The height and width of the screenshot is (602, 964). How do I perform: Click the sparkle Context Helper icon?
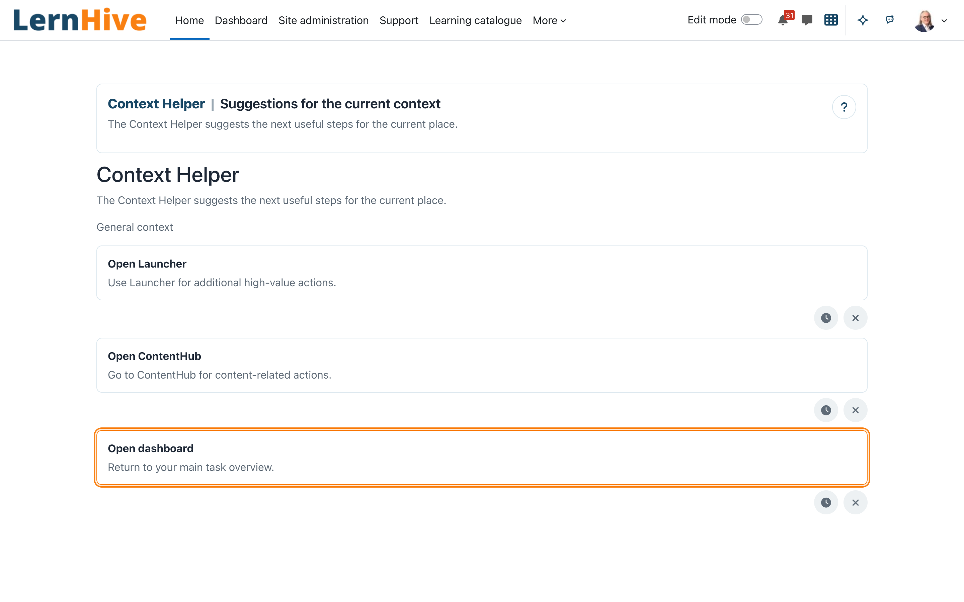(x=863, y=20)
